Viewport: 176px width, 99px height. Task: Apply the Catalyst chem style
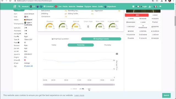tap(143, 38)
